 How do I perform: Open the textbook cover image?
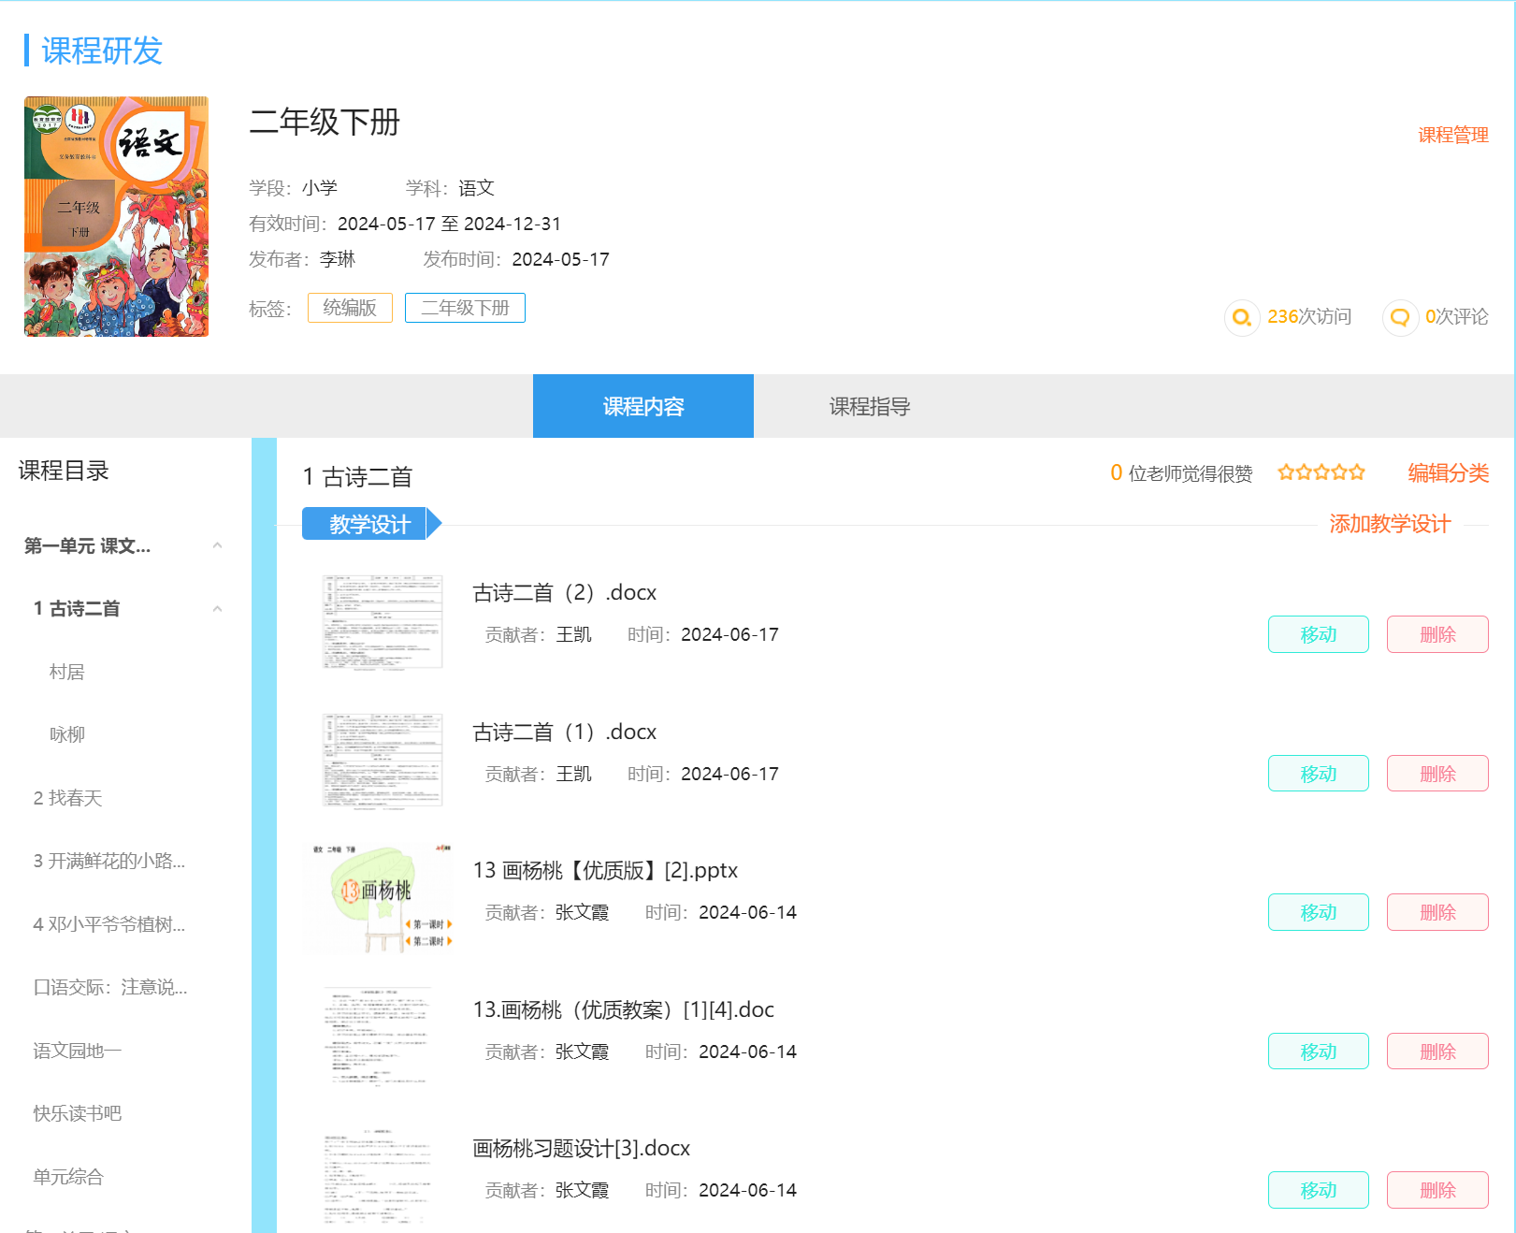click(x=116, y=216)
